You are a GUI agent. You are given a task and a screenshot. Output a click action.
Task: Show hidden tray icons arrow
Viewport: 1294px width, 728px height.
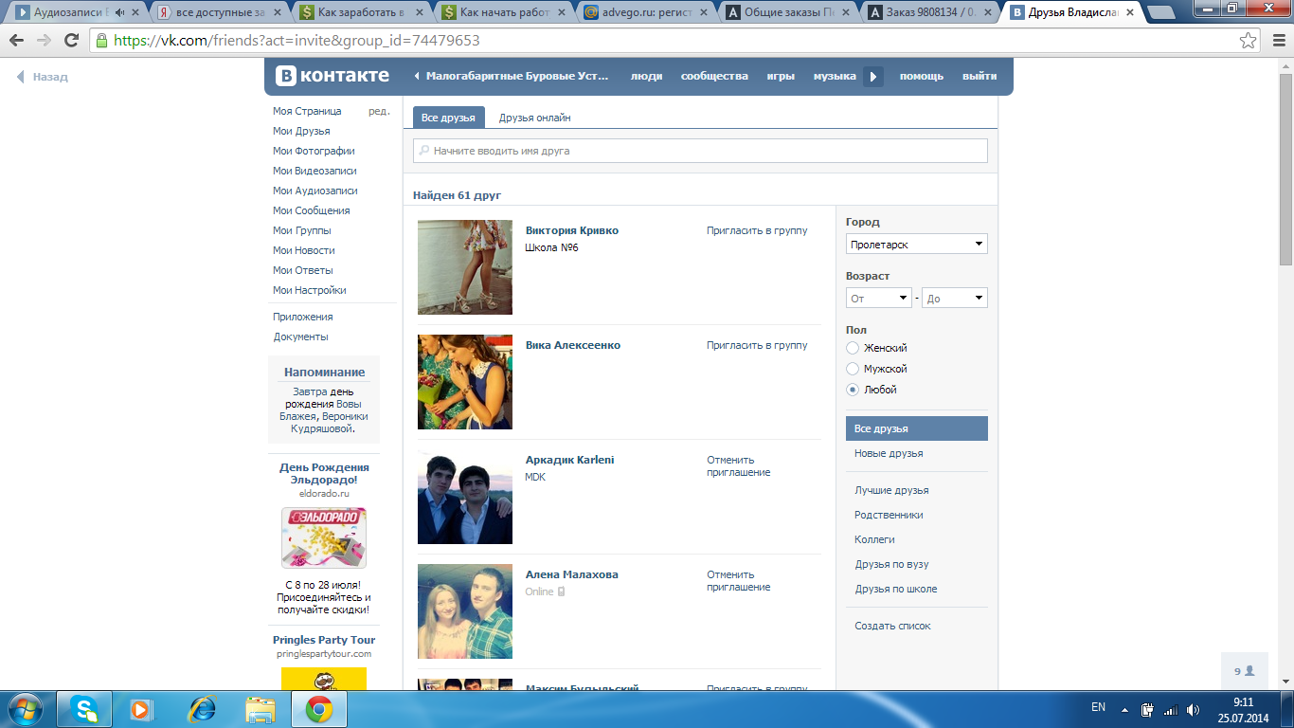tap(1124, 708)
